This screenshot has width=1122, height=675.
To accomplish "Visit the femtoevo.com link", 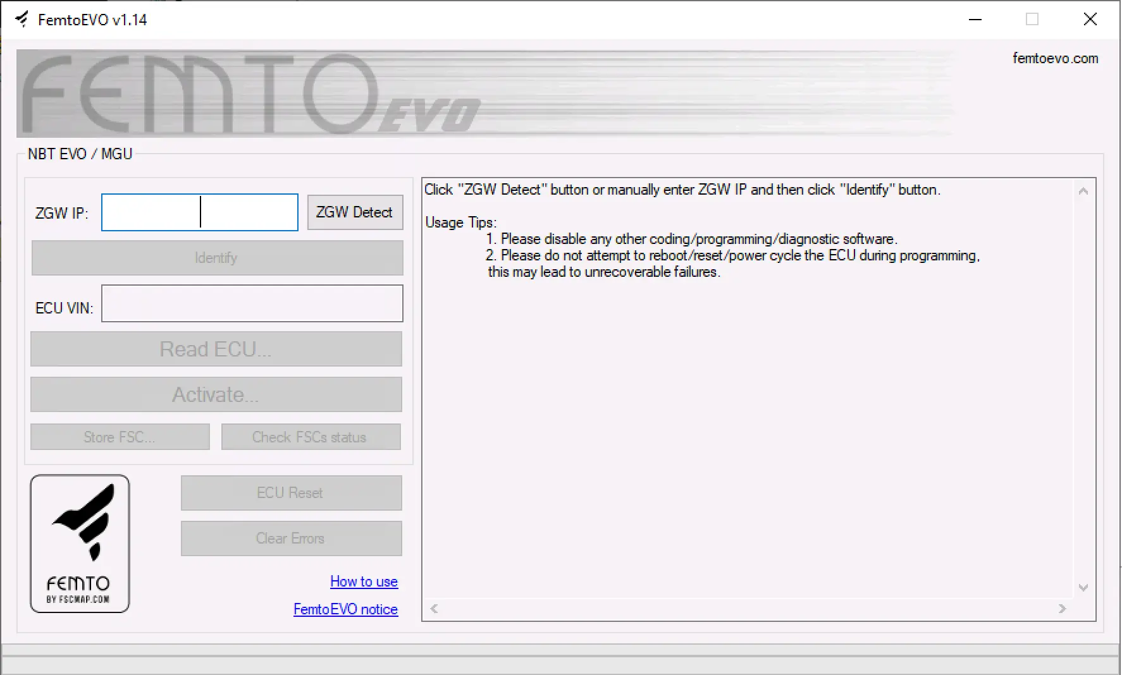I will [1055, 58].
